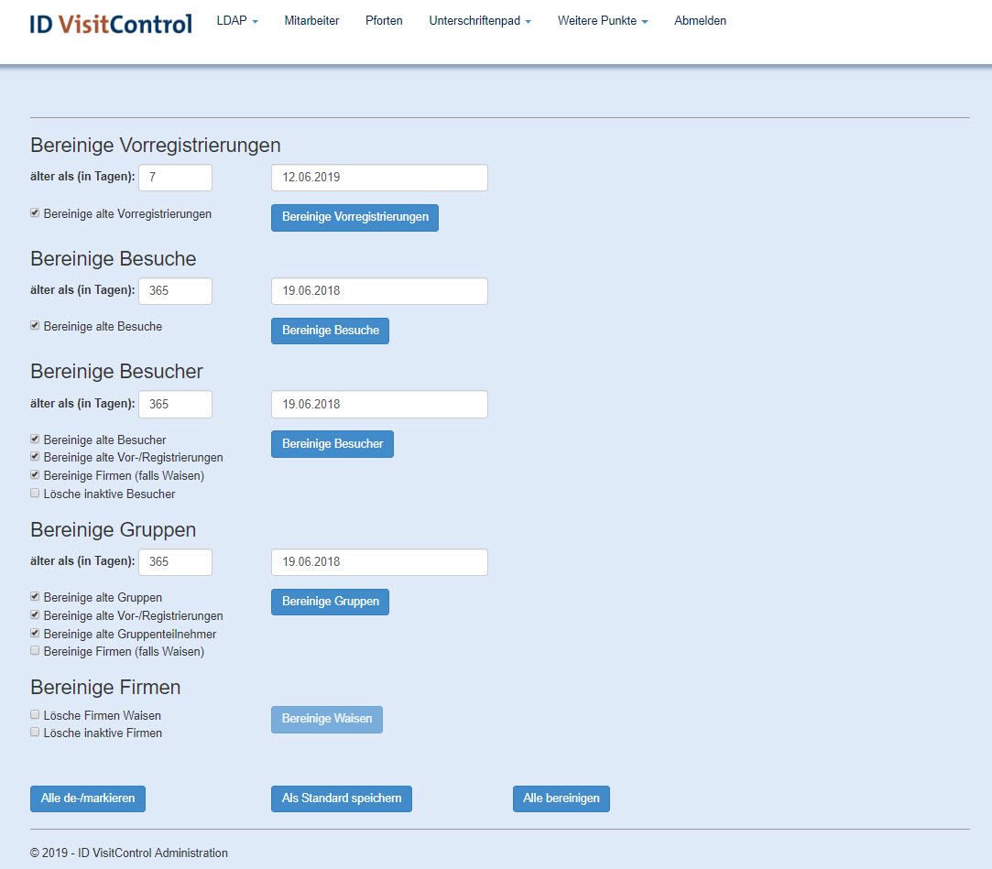The image size is (992, 869).
Task: Click Alle de-/markieren button
Action: point(88,798)
